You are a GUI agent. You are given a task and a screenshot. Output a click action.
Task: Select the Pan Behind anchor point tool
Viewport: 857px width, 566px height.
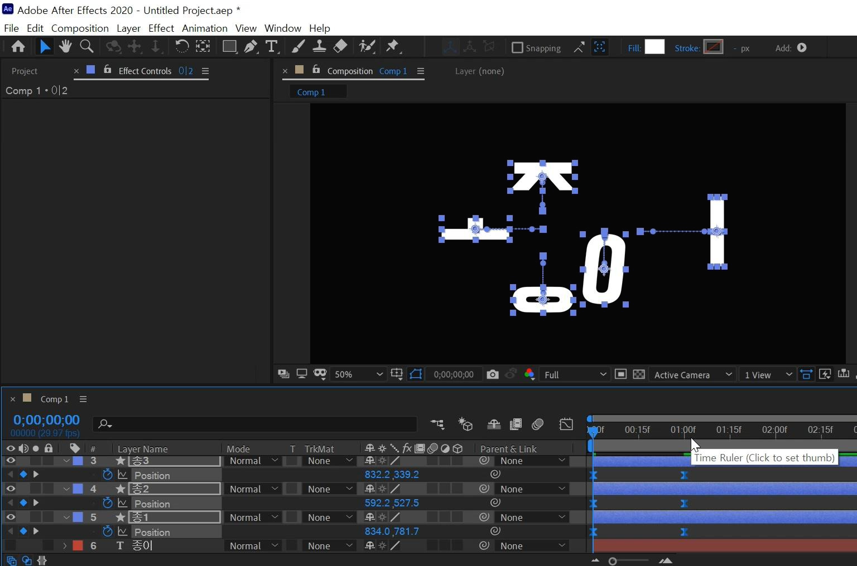tap(203, 47)
